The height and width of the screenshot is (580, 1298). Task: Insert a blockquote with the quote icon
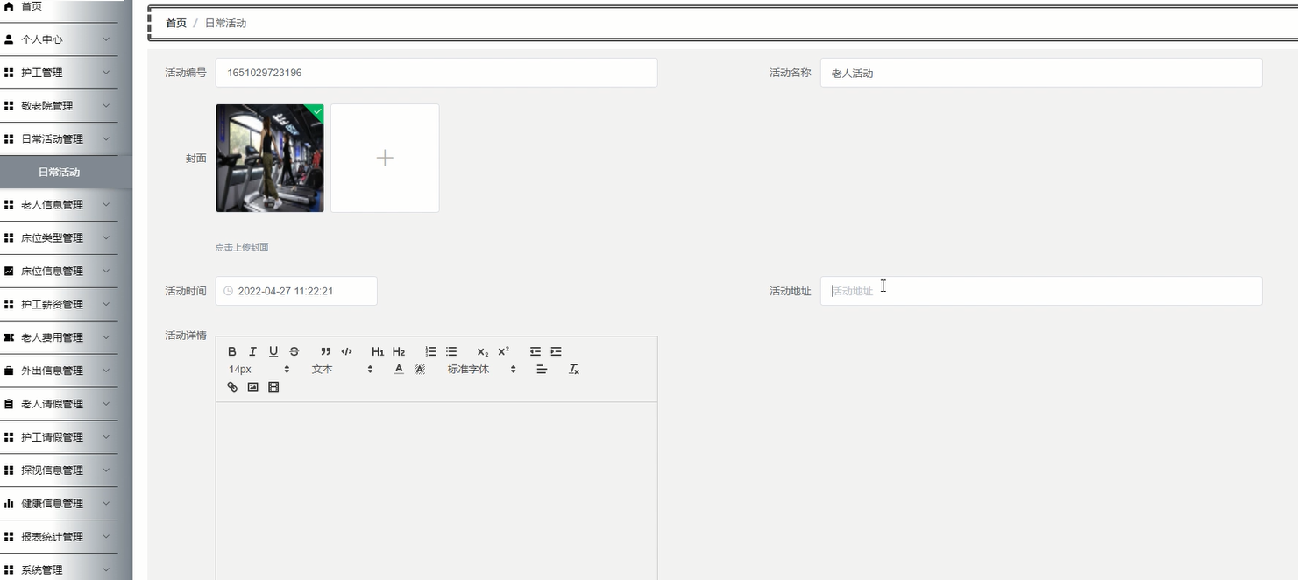point(326,351)
